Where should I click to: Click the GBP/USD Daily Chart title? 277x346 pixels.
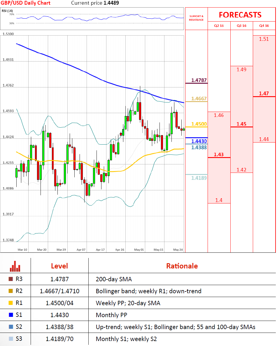coord(26,3)
